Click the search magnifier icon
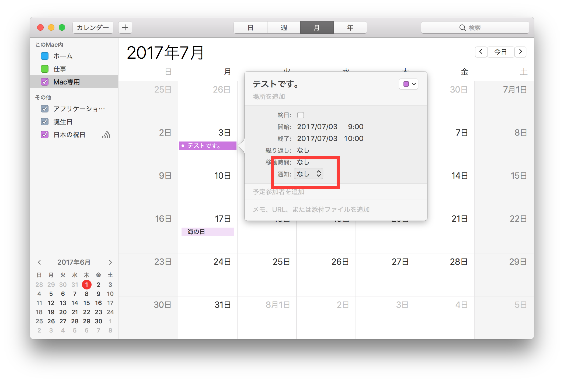Screen dimensions: 564x382 click(x=462, y=28)
